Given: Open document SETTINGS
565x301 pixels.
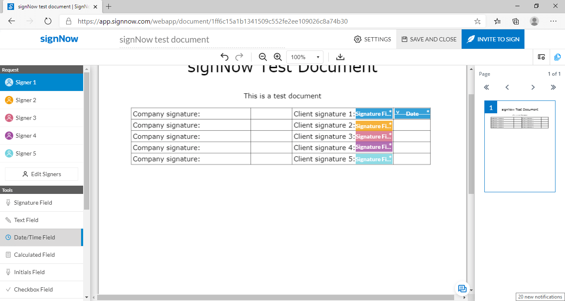Looking at the screenshot, I should point(373,39).
